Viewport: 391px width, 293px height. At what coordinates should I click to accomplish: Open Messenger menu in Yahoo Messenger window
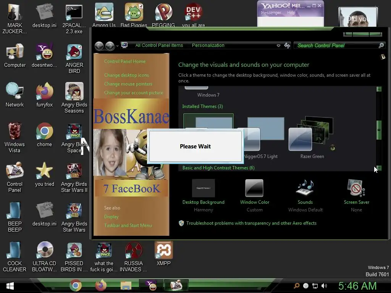click(x=271, y=13)
